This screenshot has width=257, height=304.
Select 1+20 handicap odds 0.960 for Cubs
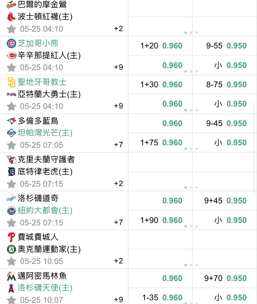(160, 46)
